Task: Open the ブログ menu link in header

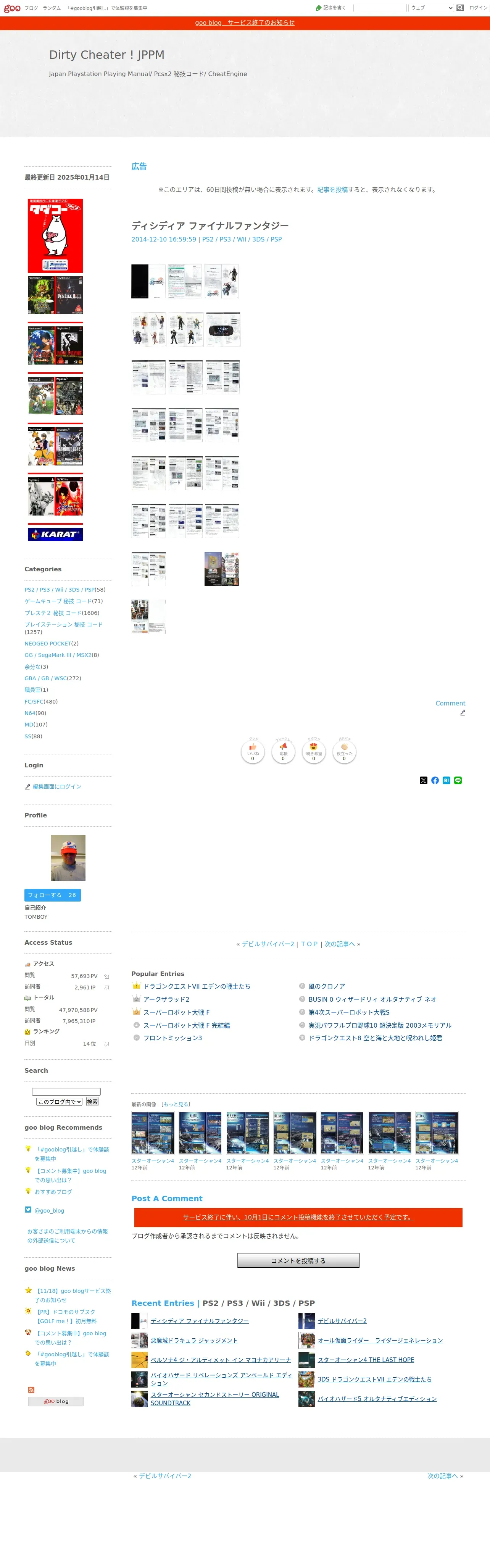Action: [31, 8]
